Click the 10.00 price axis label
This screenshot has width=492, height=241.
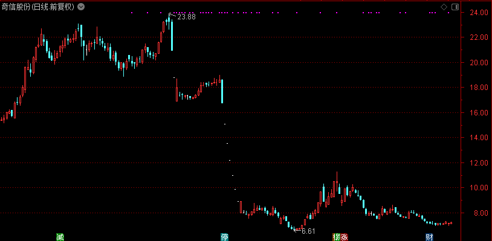click(479, 188)
